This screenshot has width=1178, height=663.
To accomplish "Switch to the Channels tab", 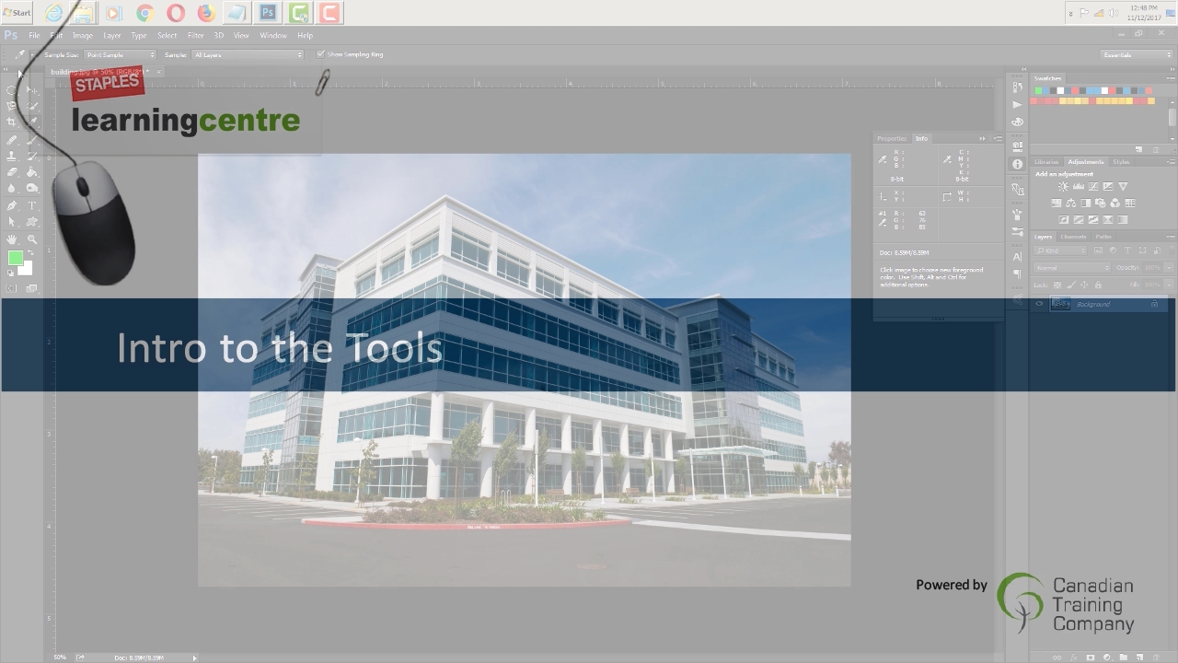I will pyautogui.click(x=1073, y=237).
